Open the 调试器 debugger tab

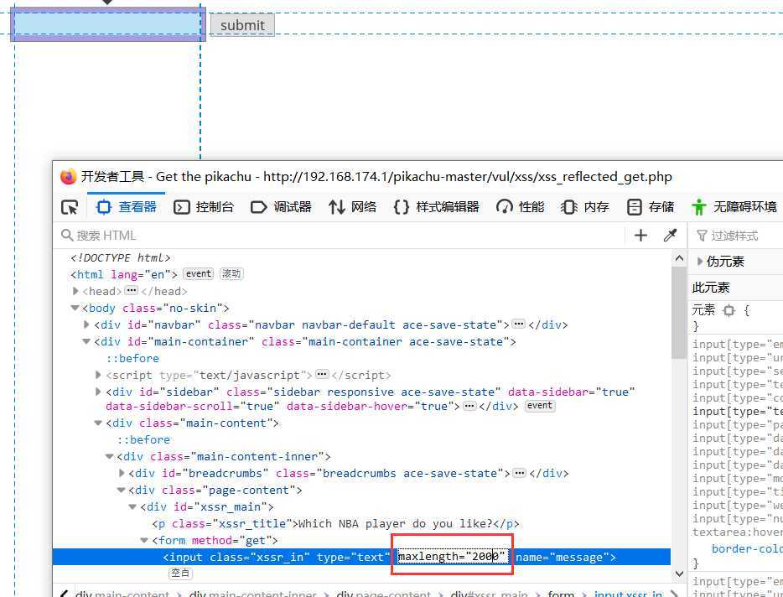pyautogui.click(x=281, y=207)
